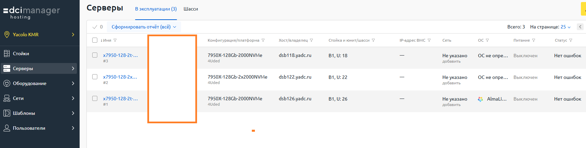The image size is (586, 148).
Task: Check the box for server #3
Action: pyautogui.click(x=95, y=55)
